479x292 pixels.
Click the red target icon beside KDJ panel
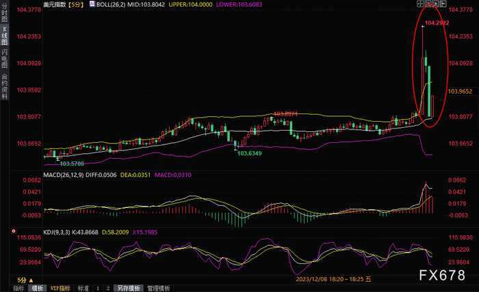point(14,231)
